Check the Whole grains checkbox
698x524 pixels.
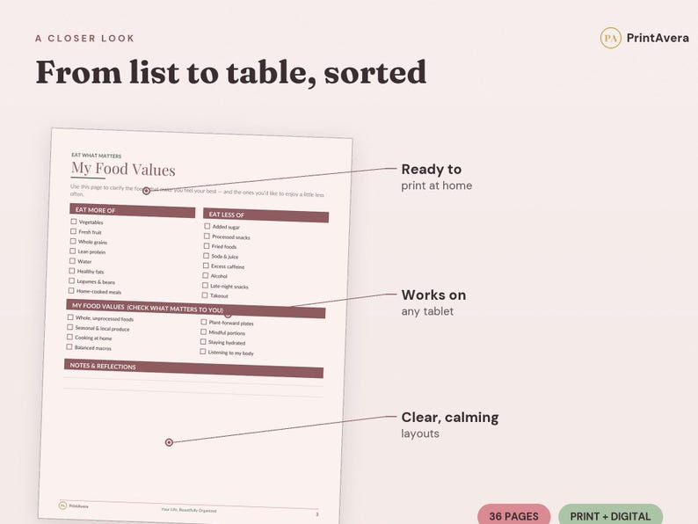[x=73, y=241]
